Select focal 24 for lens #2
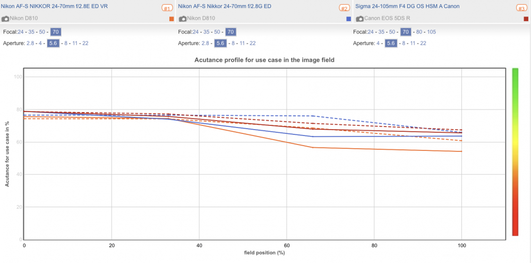This screenshot has width=531, height=263. pyautogui.click(x=196, y=32)
